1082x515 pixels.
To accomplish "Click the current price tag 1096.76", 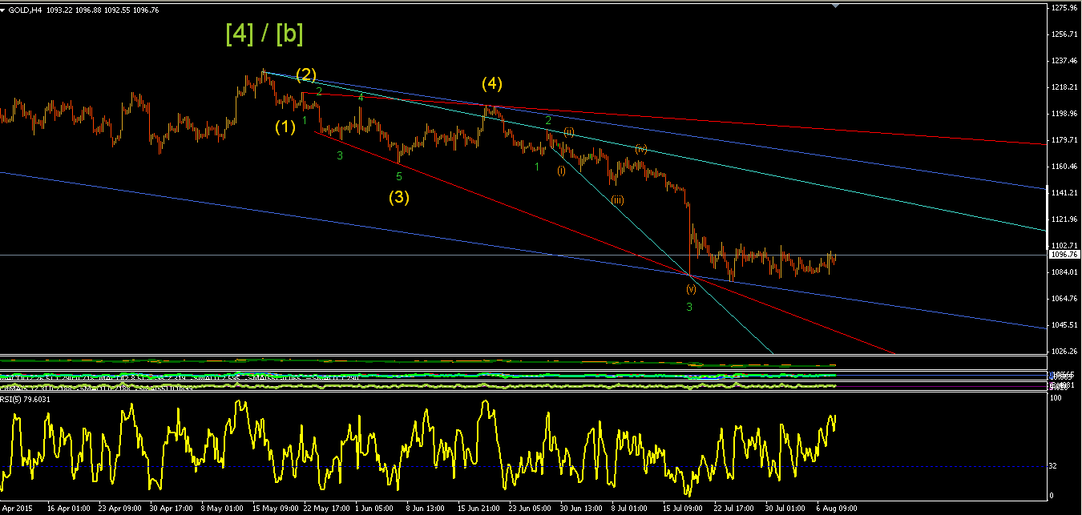I will (1064, 254).
